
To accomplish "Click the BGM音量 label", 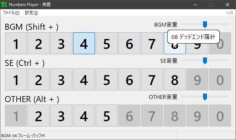I will 166,24.
